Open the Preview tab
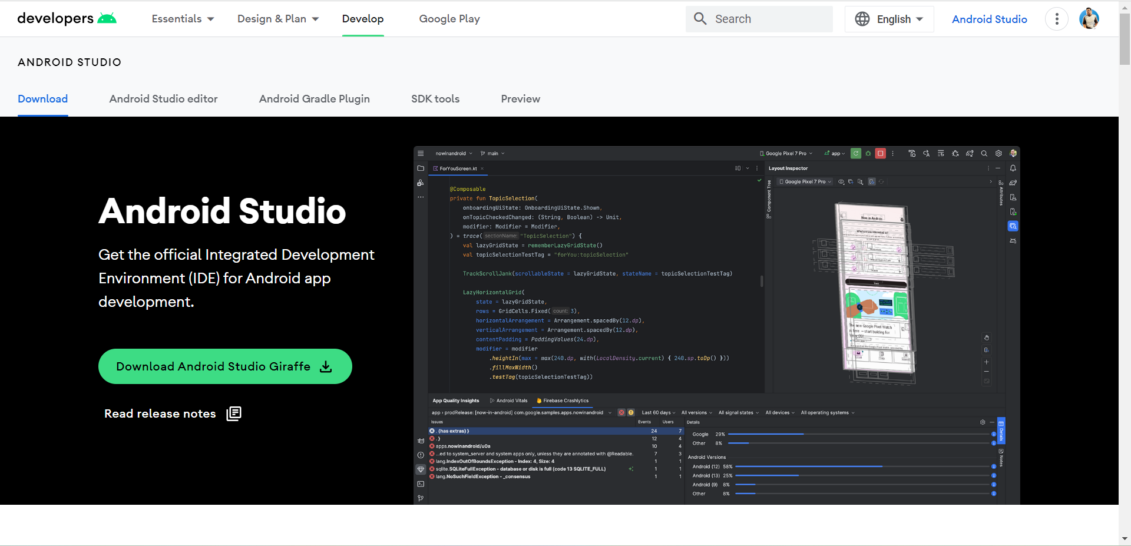 pyautogui.click(x=521, y=99)
